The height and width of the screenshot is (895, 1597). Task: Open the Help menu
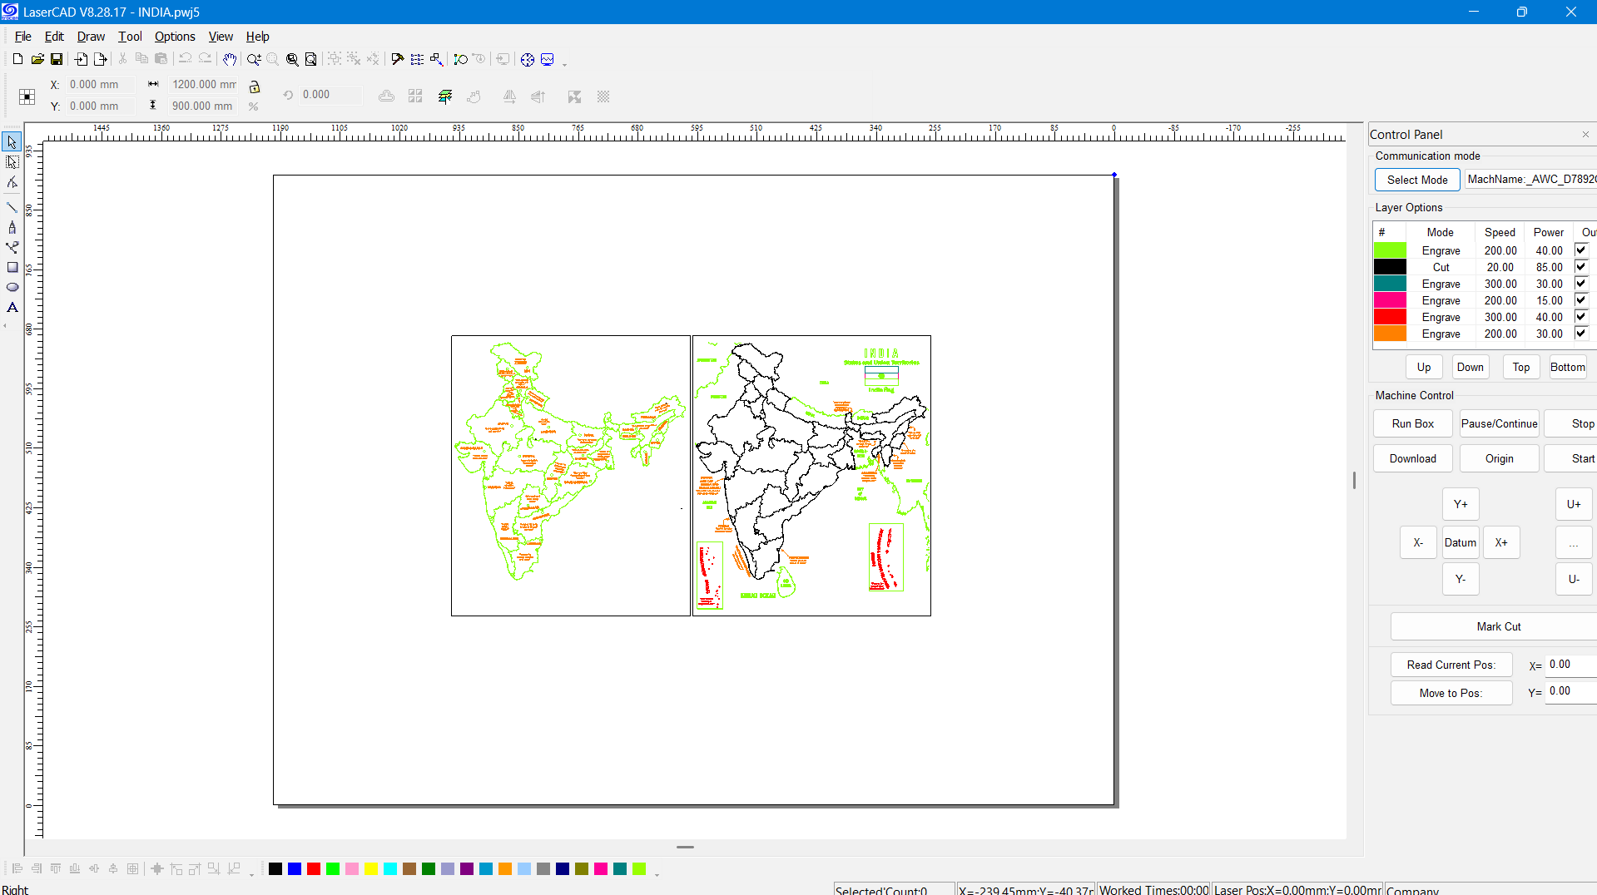pos(257,37)
